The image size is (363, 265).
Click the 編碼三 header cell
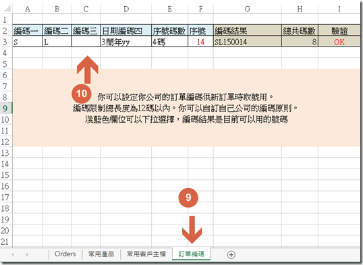(86, 30)
